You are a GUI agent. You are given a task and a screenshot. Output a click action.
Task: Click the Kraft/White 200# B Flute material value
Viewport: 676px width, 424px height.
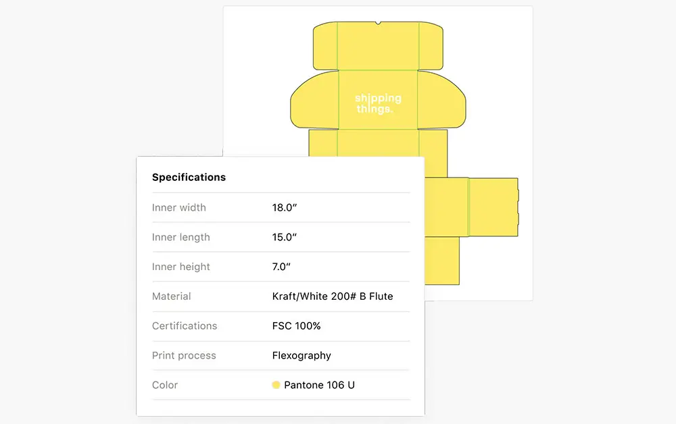click(x=333, y=296)
